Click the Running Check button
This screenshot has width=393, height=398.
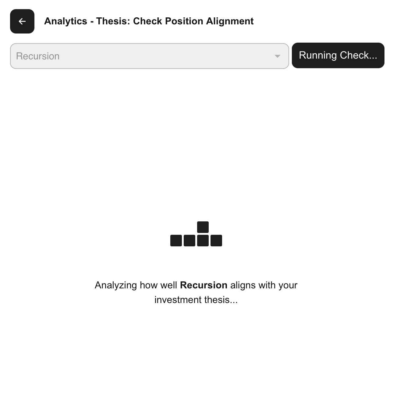point(338,55)
